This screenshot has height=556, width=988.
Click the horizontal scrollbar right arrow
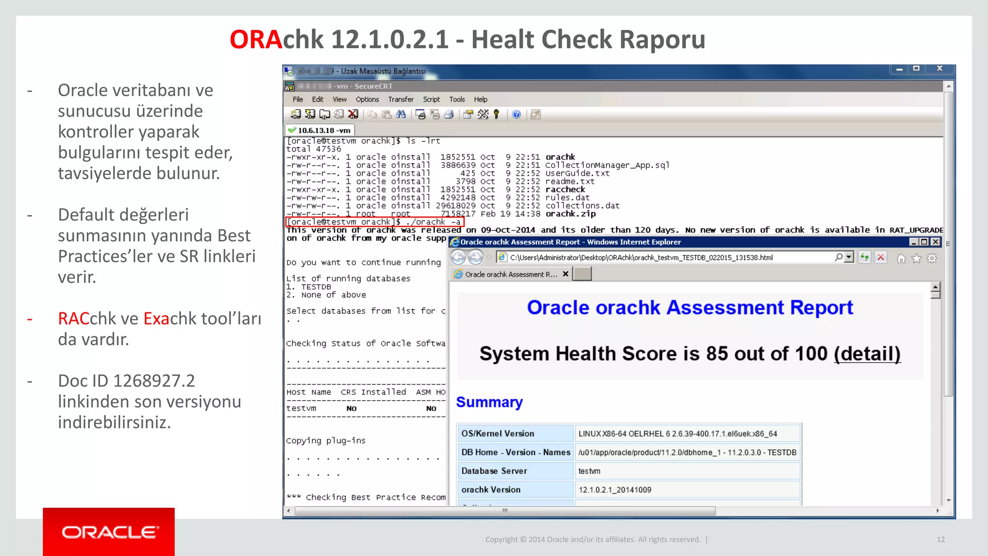coord(937,511)
